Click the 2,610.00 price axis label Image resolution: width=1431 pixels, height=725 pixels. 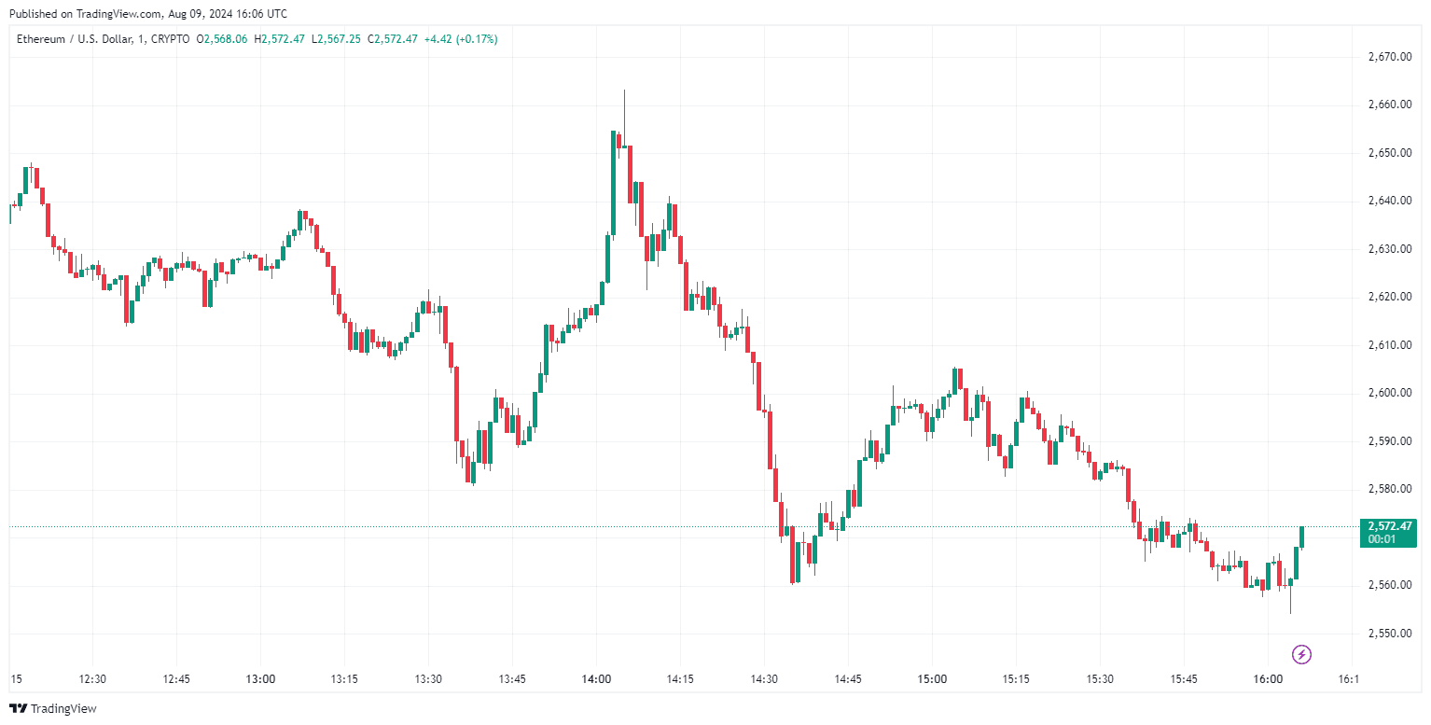point(1388,345)
